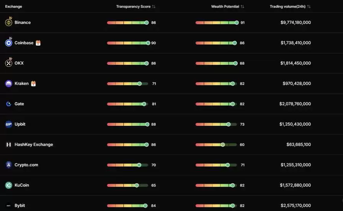343x211 pixels.
Task: Sort by Trading volume(24h) arrows
Action: (x=309, y=7)
